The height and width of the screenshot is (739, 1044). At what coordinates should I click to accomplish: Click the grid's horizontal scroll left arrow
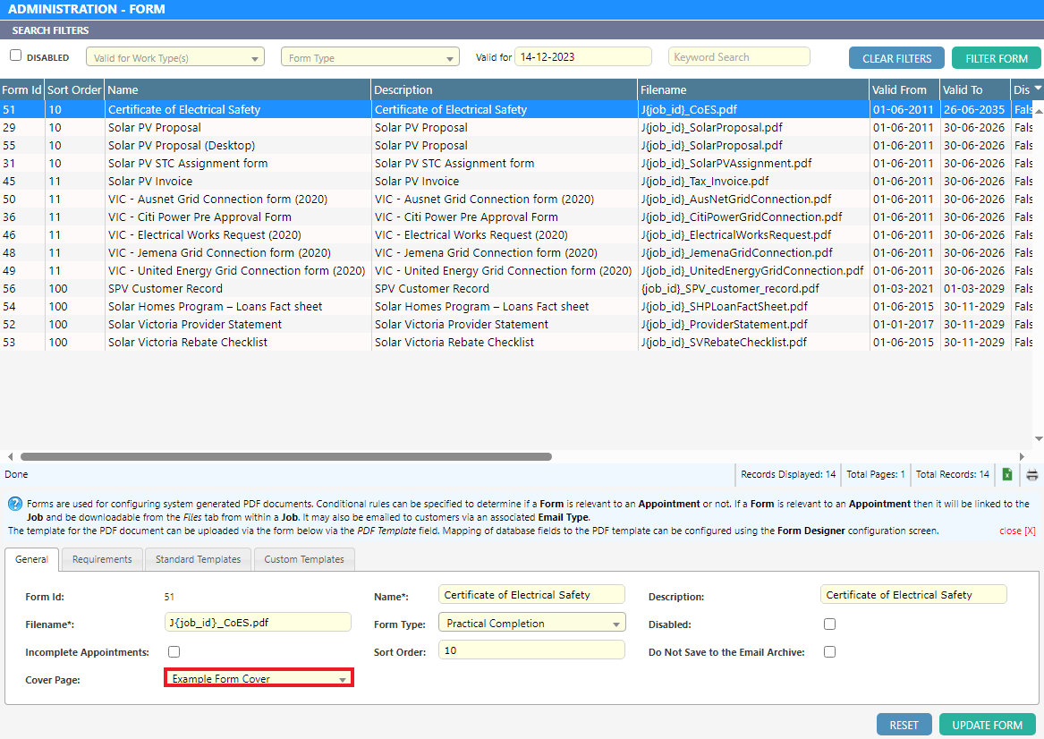(10, 456)
